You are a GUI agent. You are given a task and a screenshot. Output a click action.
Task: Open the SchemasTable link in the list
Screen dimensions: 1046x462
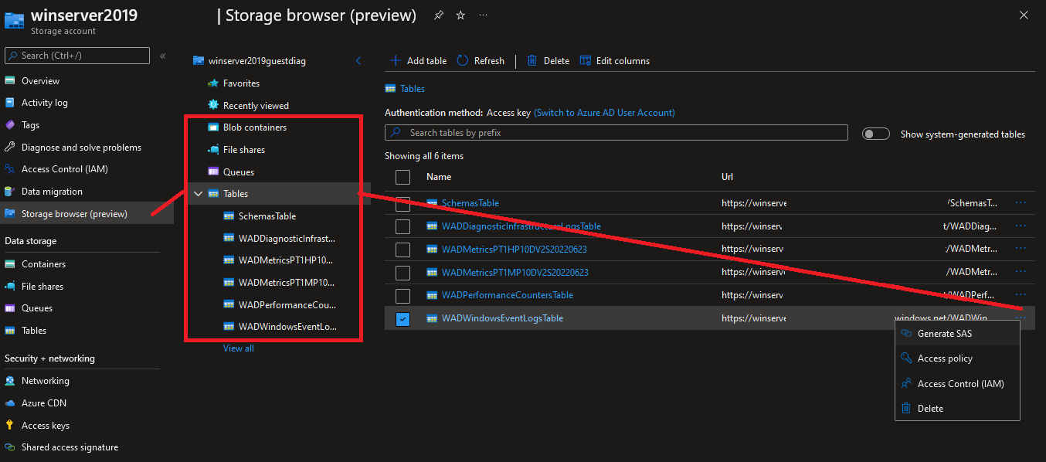click(x=470, y=203)
